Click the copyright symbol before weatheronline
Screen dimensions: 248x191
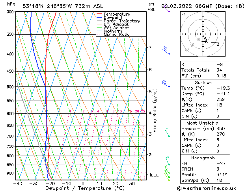[179, 188]
